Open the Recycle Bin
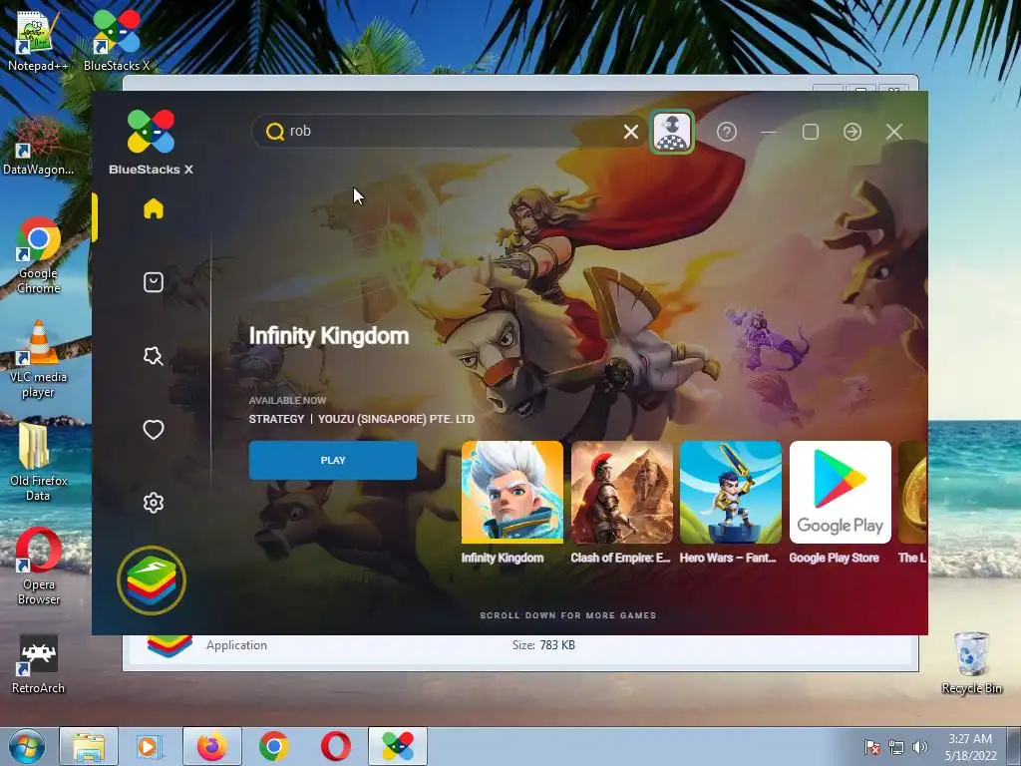 [x=971, y=663]
